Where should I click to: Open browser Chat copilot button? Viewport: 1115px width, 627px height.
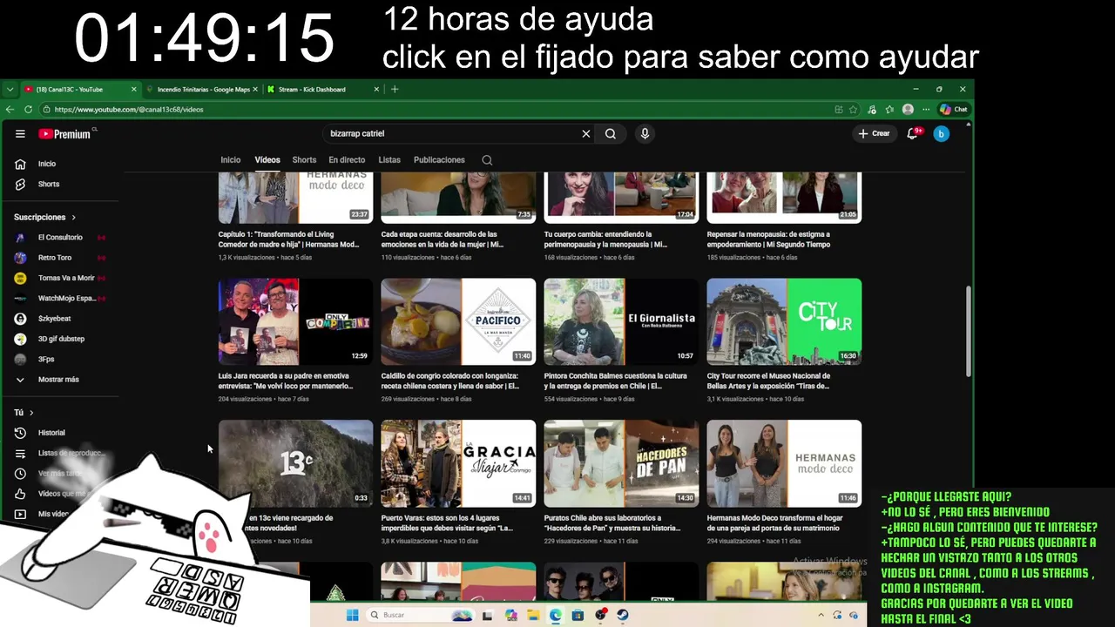[x=954, y=110]
